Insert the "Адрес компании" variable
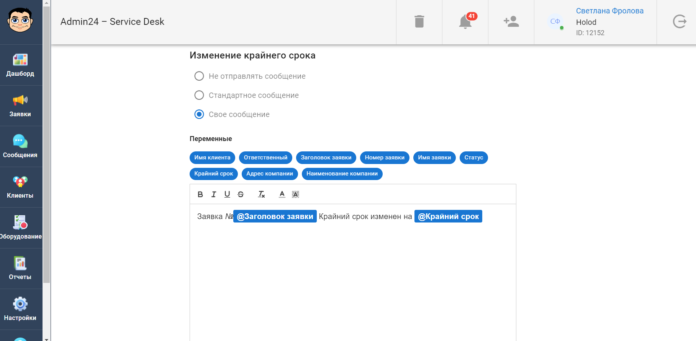Viewport: 696px width, 341px height. [x=270, y=174]
